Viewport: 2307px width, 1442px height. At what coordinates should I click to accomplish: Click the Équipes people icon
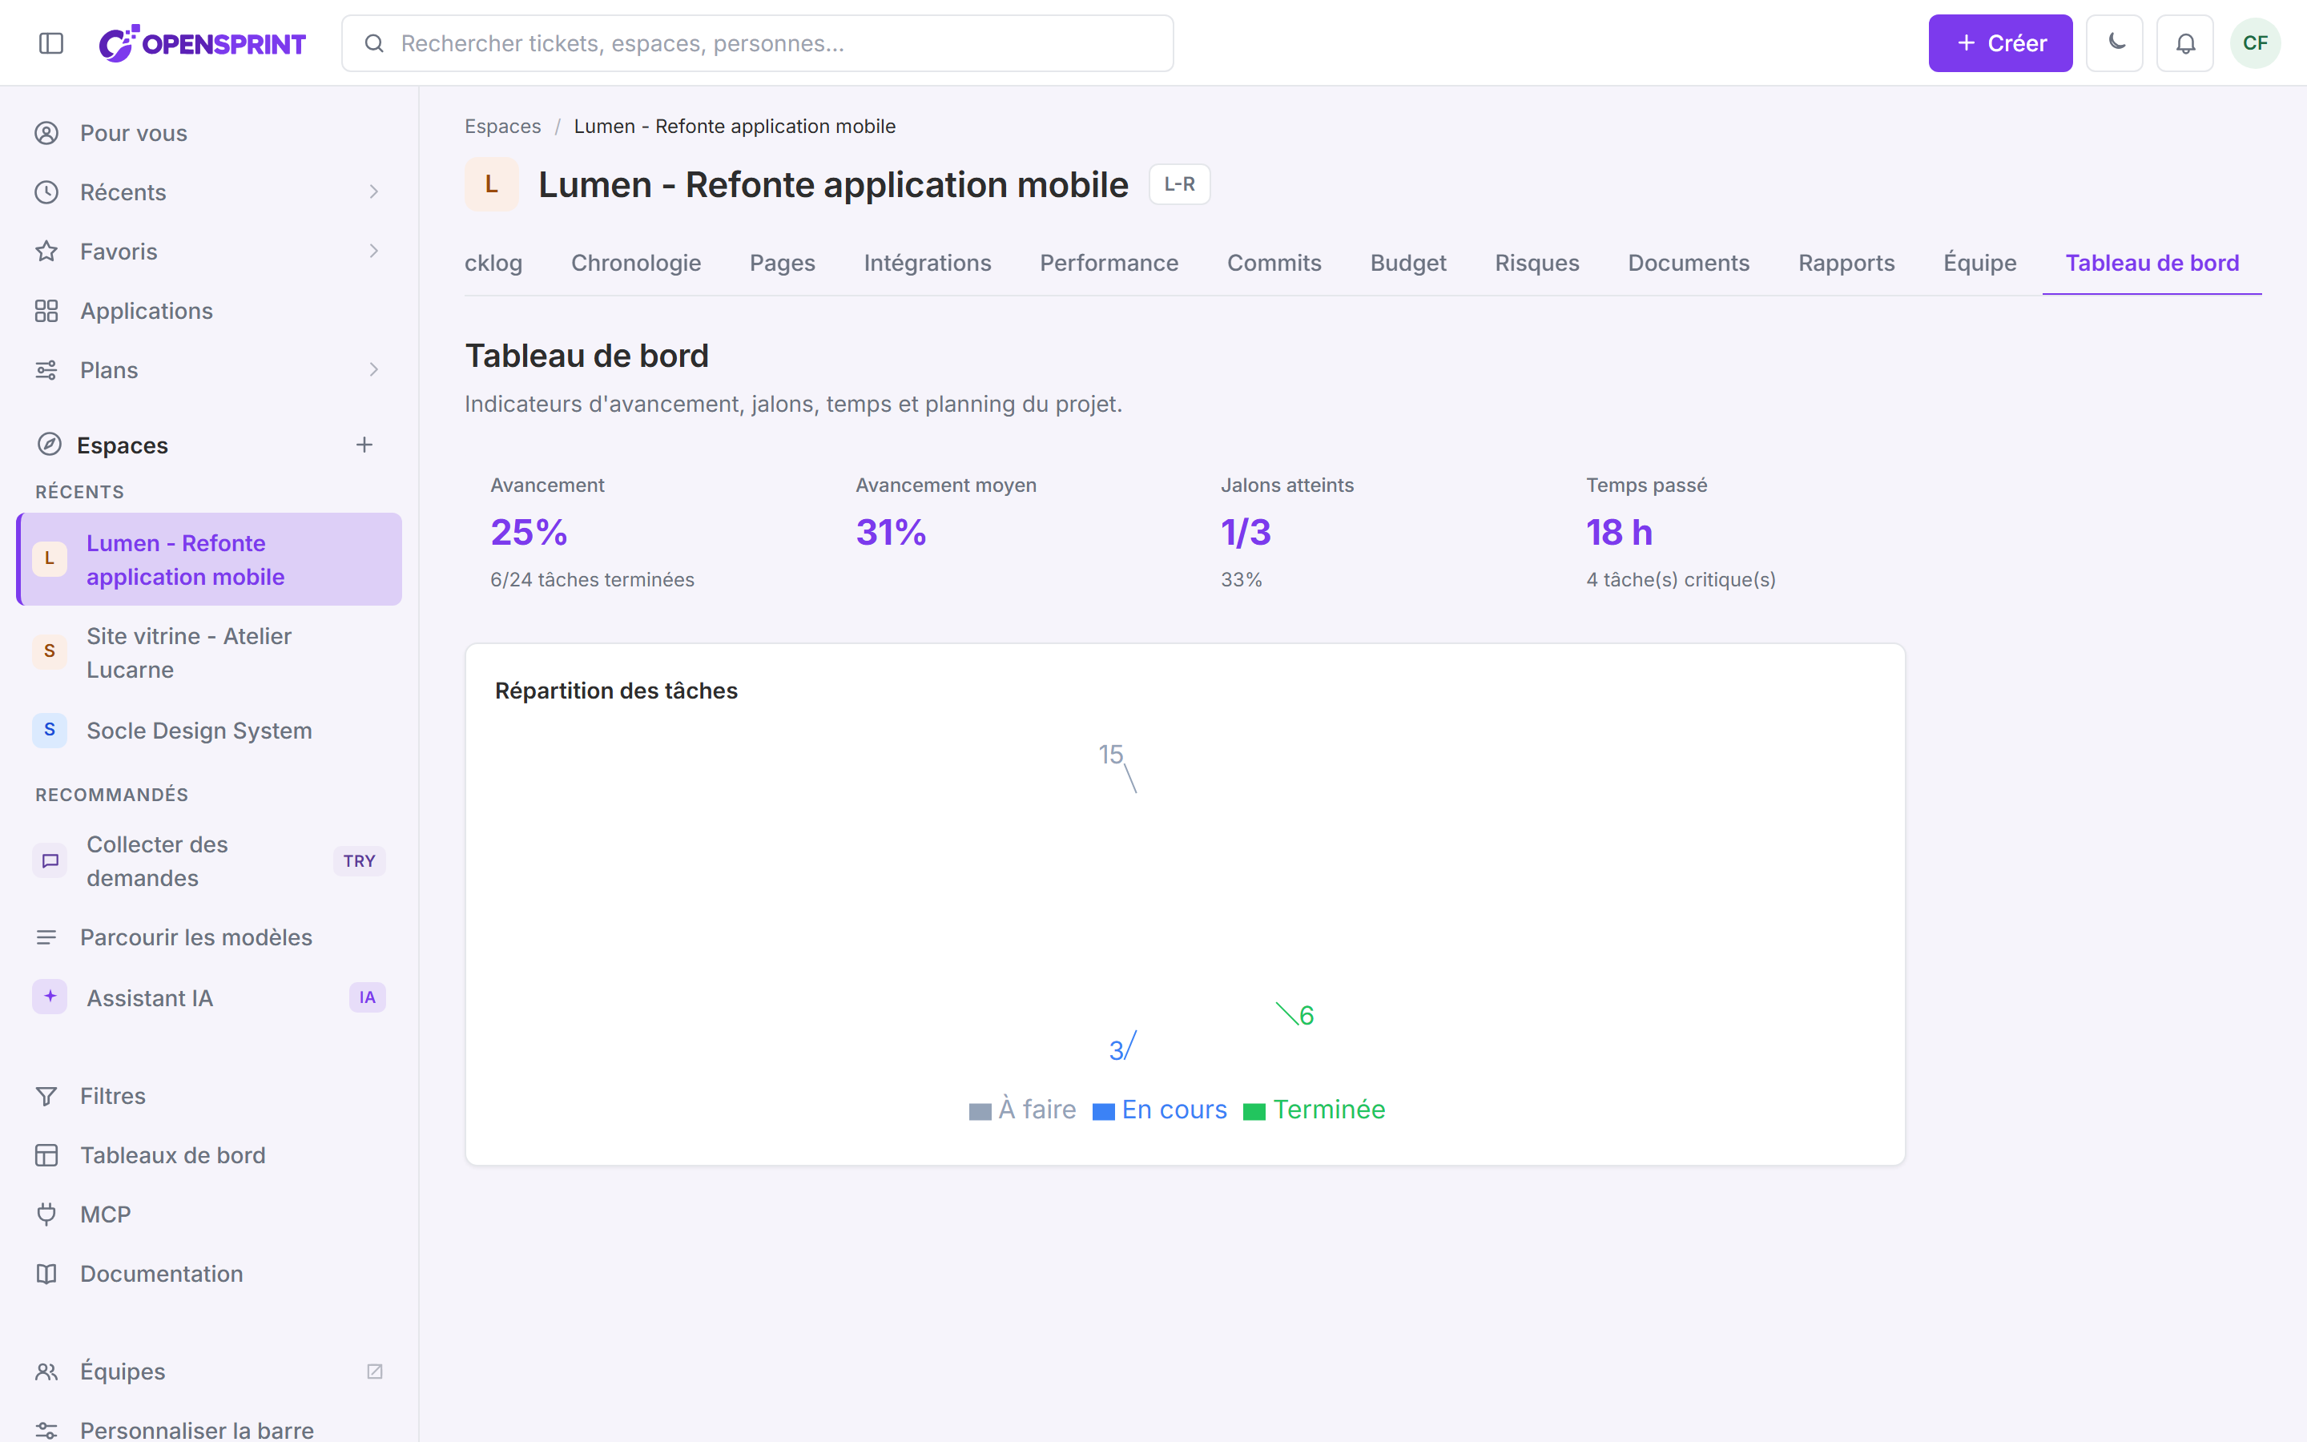point(46,1372)
